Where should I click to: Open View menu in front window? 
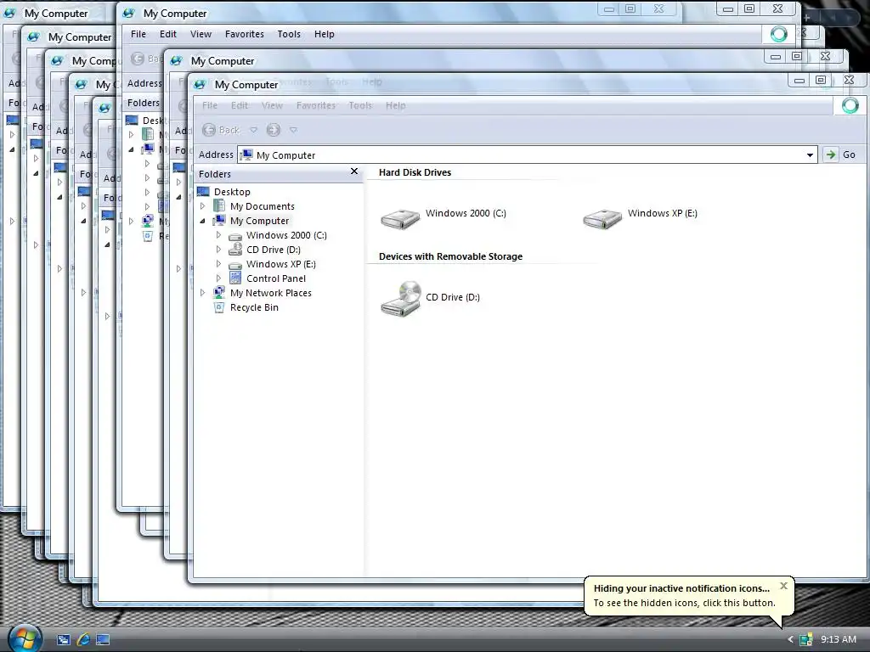272,105
